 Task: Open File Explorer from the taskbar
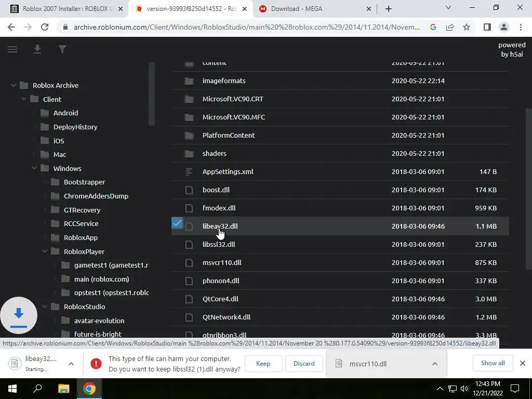63,389
